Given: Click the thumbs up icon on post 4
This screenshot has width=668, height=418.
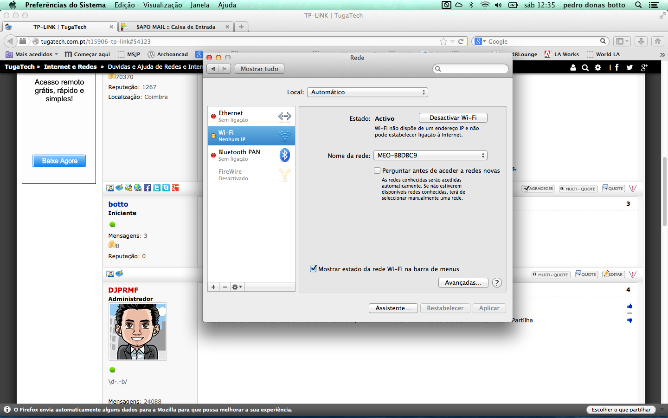Looking at the screenshot, I should coord(629,306).
